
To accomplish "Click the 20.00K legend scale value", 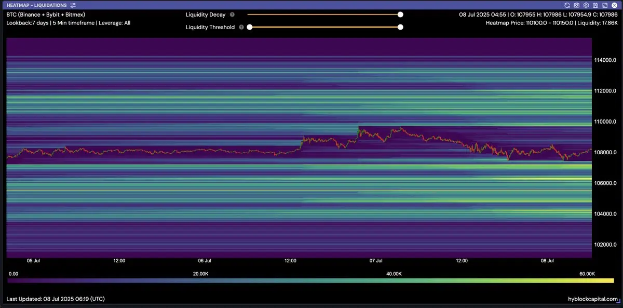I will (x=200, y=273).
